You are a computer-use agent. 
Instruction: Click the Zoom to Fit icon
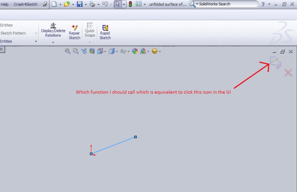tap(68, 51)
